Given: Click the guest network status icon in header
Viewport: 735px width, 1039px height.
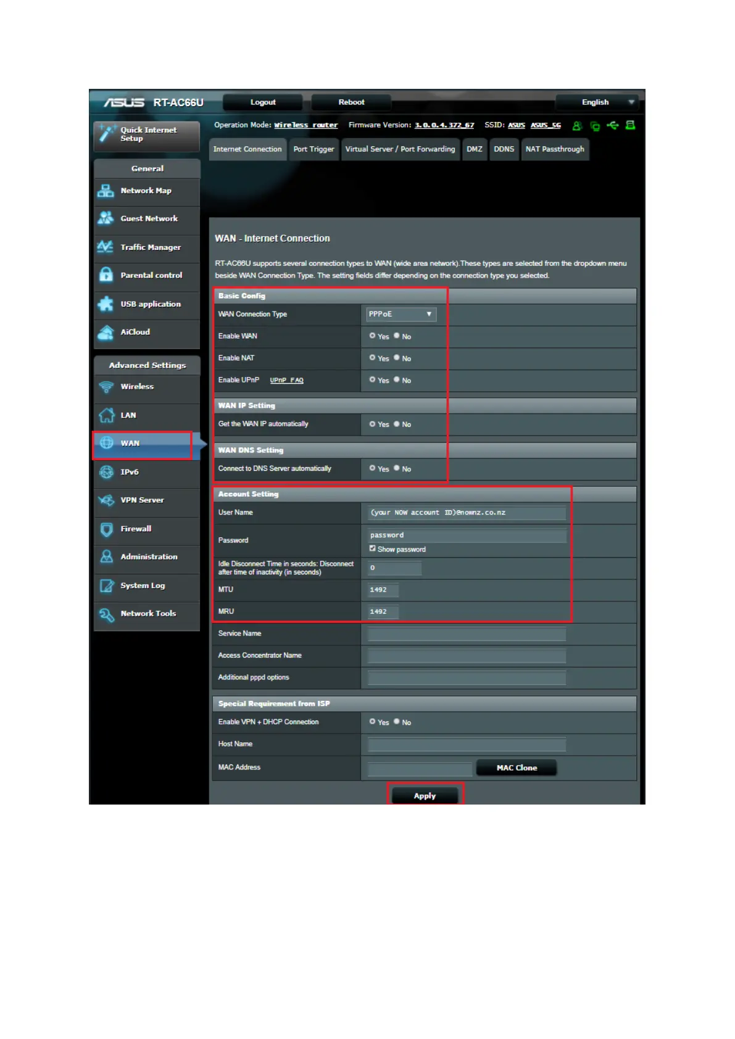Looking at the screenshot, I should [576, 126].
